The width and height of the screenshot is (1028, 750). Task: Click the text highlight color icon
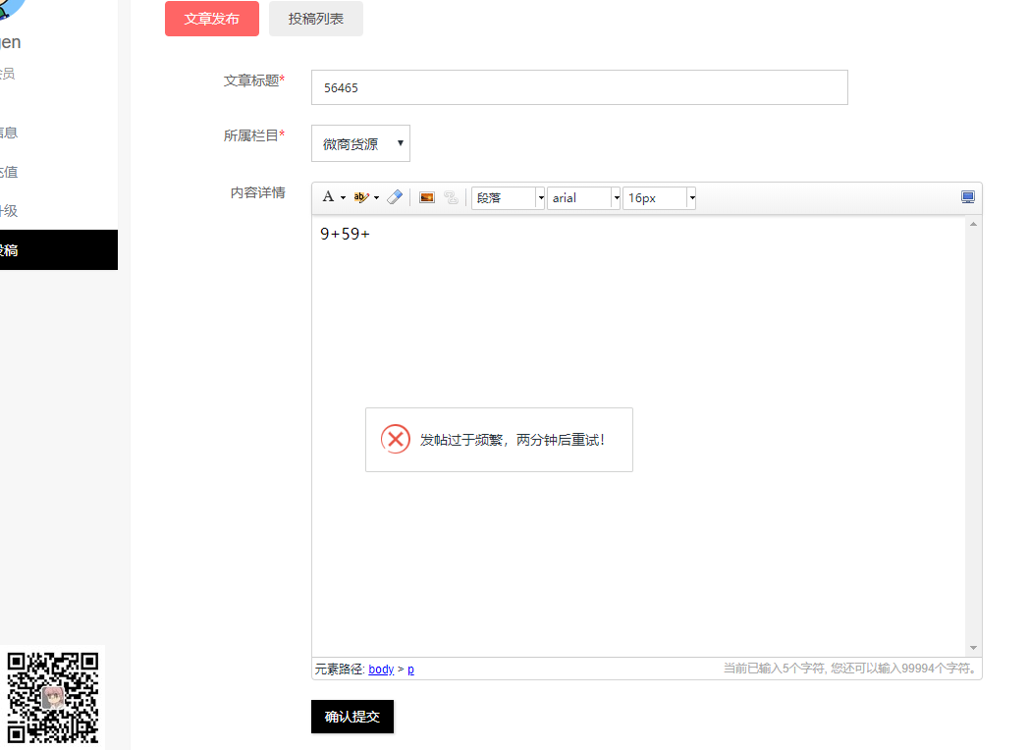tap(361, 197)
